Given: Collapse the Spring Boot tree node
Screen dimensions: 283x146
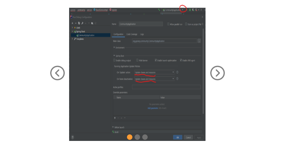Looking at the screenshot, I should pyautogui.click(x=72, y=31).
